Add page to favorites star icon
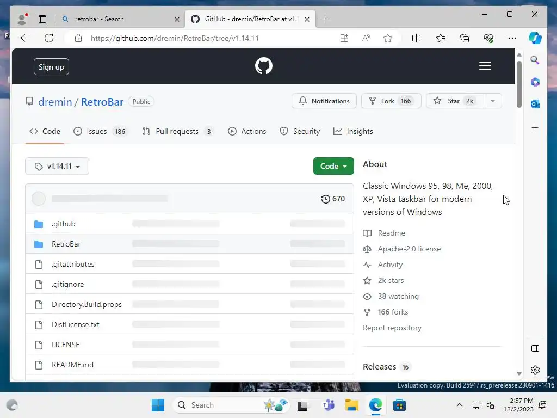Viewport: 557px width, 418px height. (388, 38)
